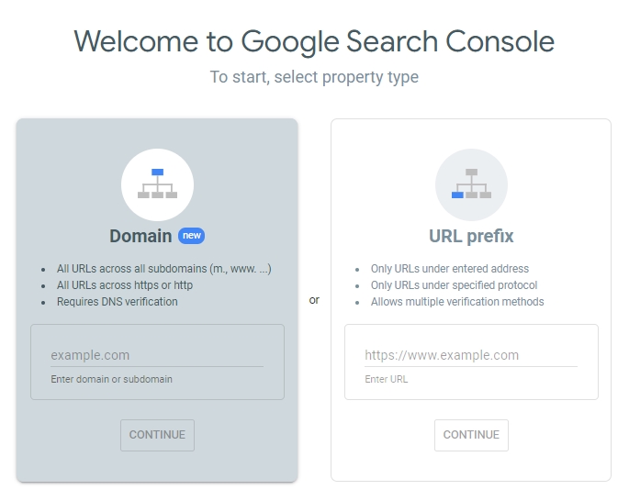Click 'Requires DNS verification' bullet text
Viewport: 629px width, 501px height.
(118, 302)
